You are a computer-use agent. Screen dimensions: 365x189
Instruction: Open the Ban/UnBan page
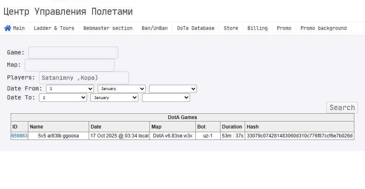pos(155,28)
